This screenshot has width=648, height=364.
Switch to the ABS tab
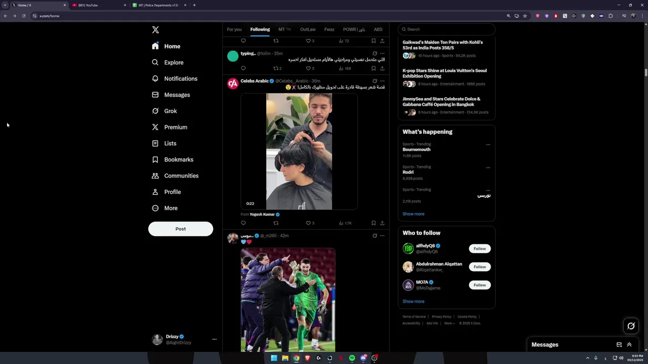(x=378, y=29)
